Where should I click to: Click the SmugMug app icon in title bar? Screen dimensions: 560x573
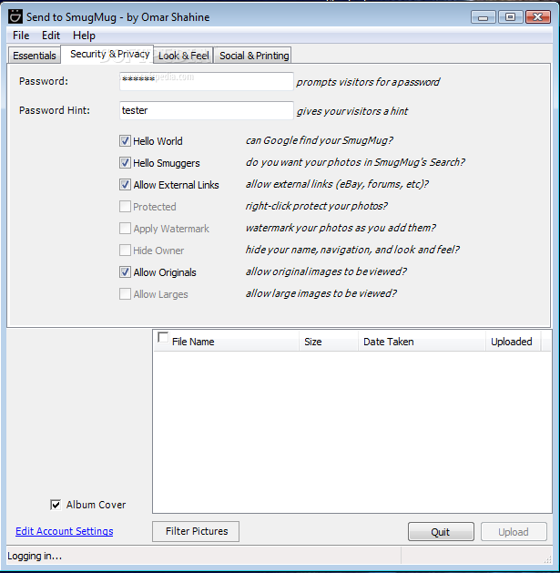(15, 16)
